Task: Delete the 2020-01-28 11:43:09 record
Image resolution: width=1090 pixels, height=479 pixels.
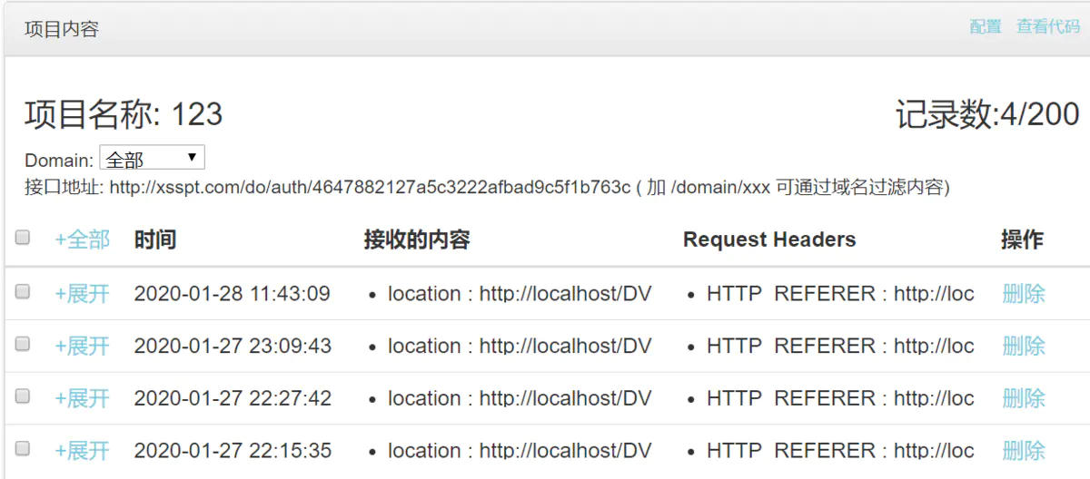Action: pos(1023,294)
